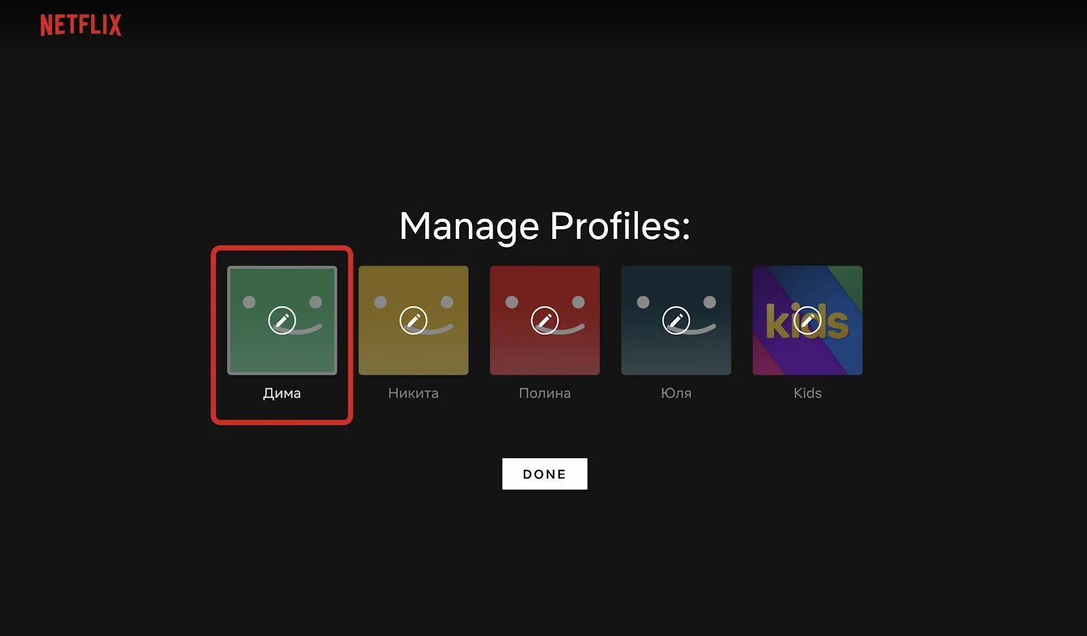Viewport: 1087px width, 636px height.
Task: Edit the Никита profile via pencil icon
Action: [413, 320]
